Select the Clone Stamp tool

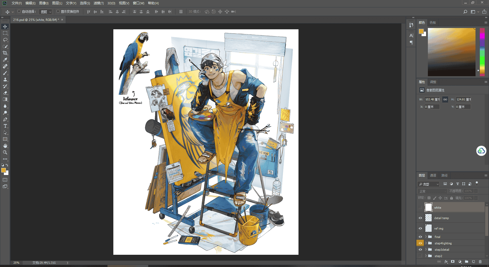tap(5, 79)
